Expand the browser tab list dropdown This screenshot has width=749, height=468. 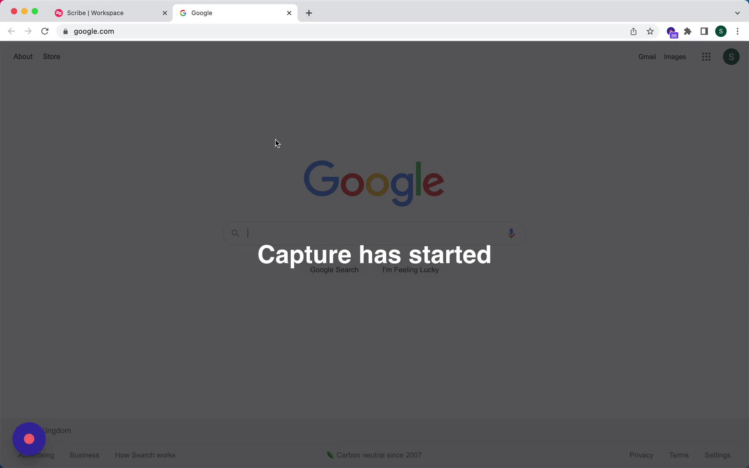point(738,12)
